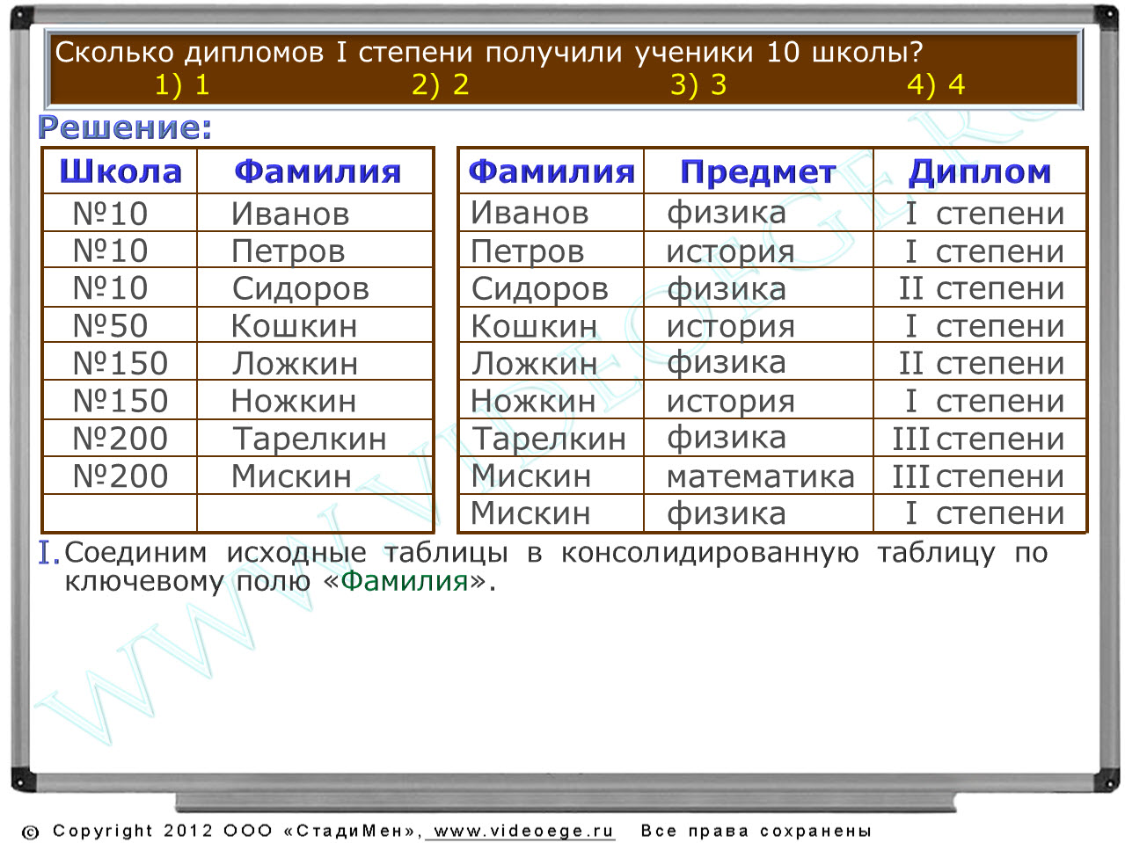Image resolution: width=1125 pixels, height=843 pixels.
Task: Select the "№50" school cell
Action: 110,326
